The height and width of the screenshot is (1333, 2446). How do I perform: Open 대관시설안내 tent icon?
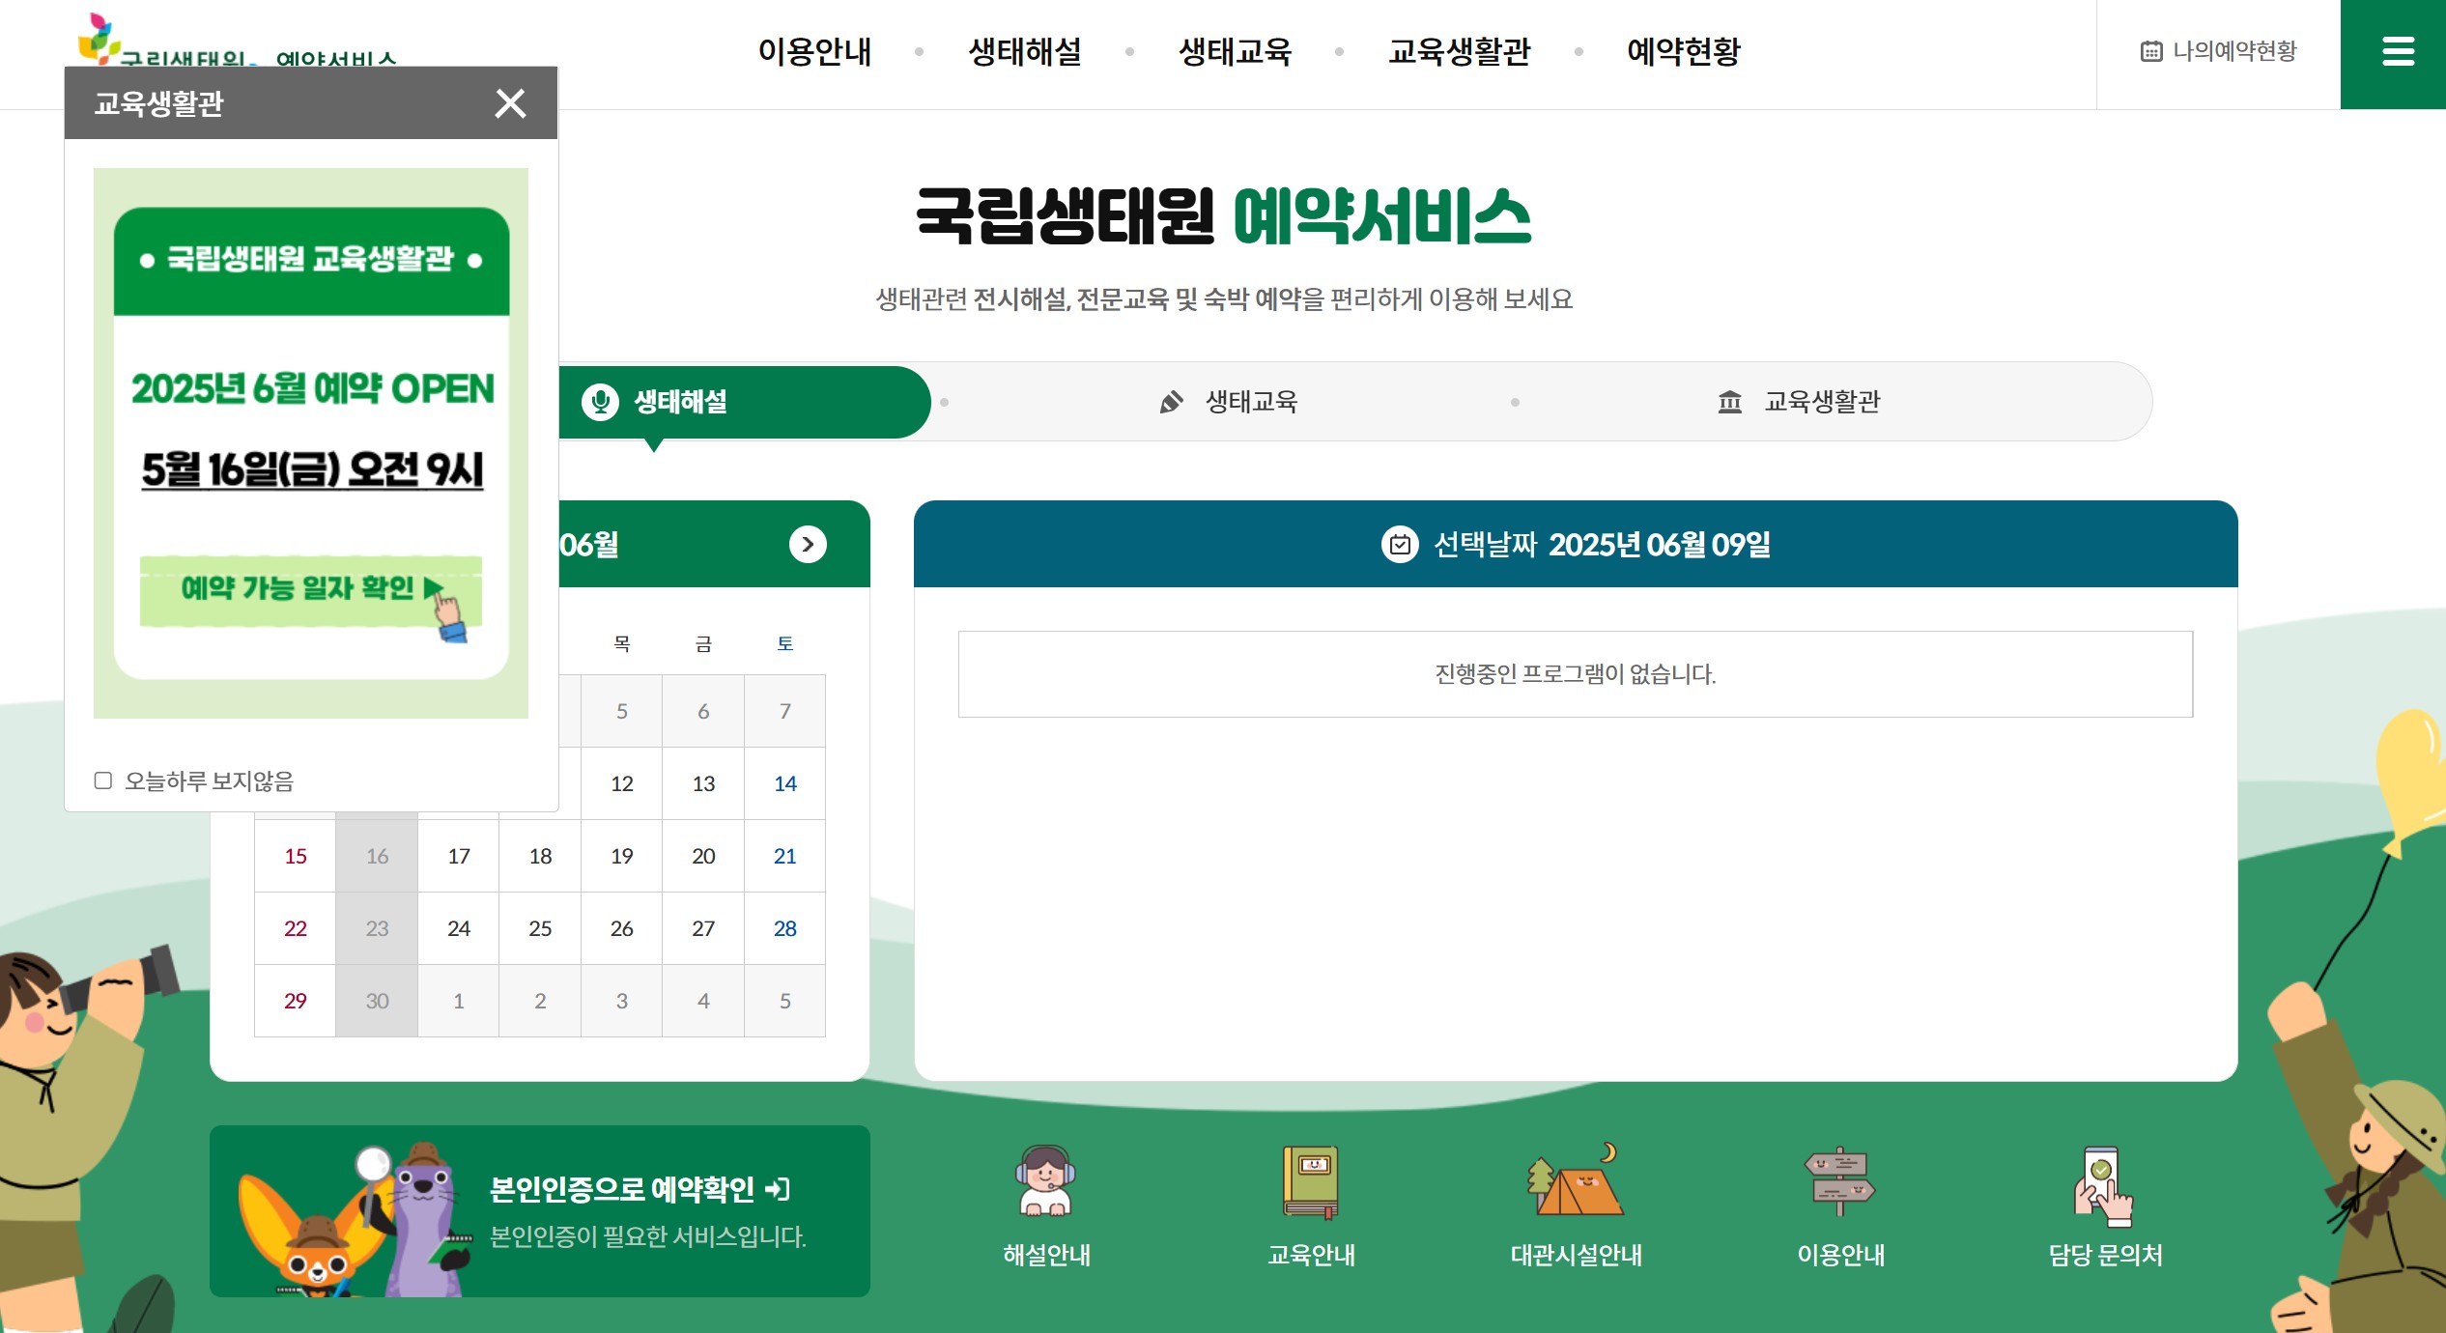1576,1181
